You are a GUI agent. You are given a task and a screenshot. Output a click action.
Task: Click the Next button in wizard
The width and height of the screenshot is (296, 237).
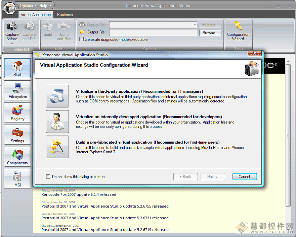(213, 177)
